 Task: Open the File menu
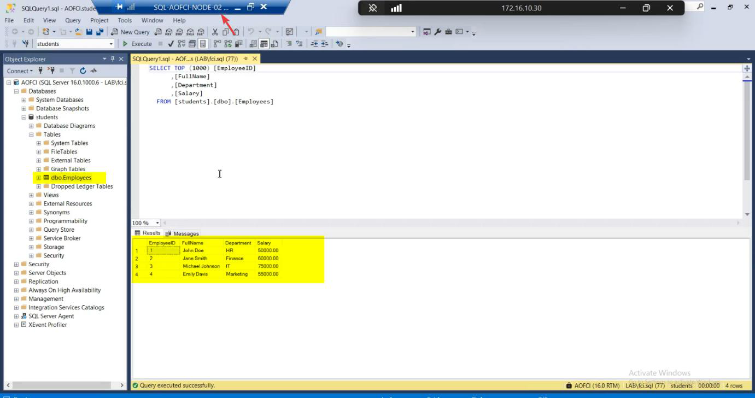9,20
